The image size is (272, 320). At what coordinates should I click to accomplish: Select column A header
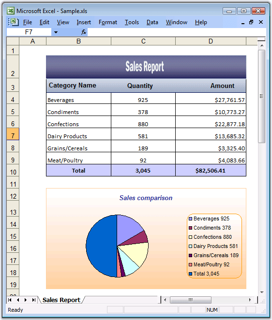coord(33,41)
